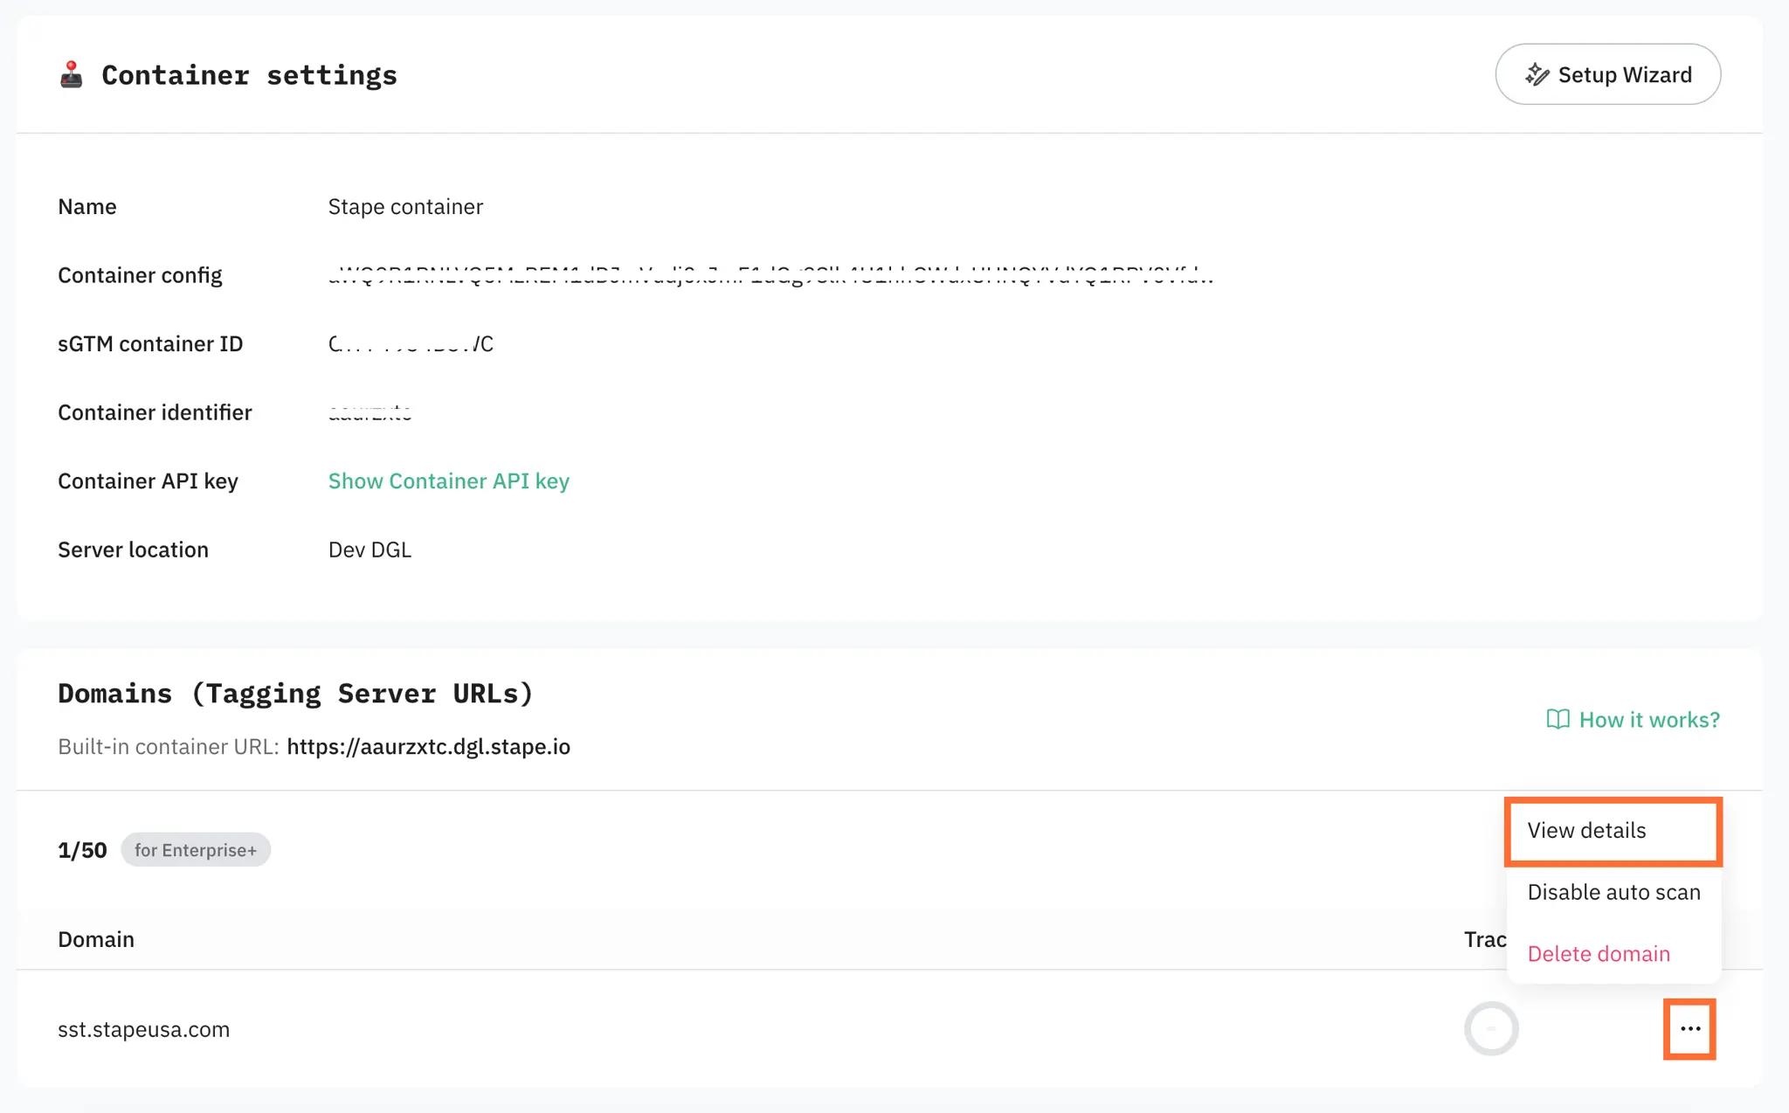The image size is (1789, 1113).
Task: Click the magic wand icon in Setup Wizard
Action: (1537, 74)
